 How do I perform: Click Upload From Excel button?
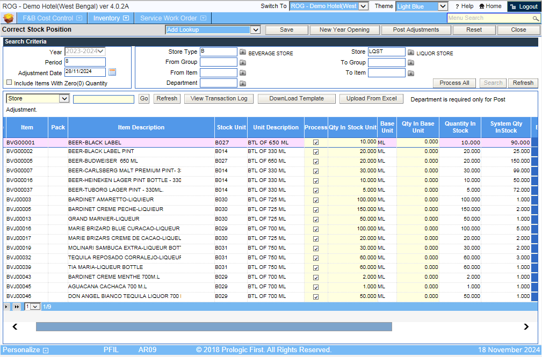tap(371, 98)
